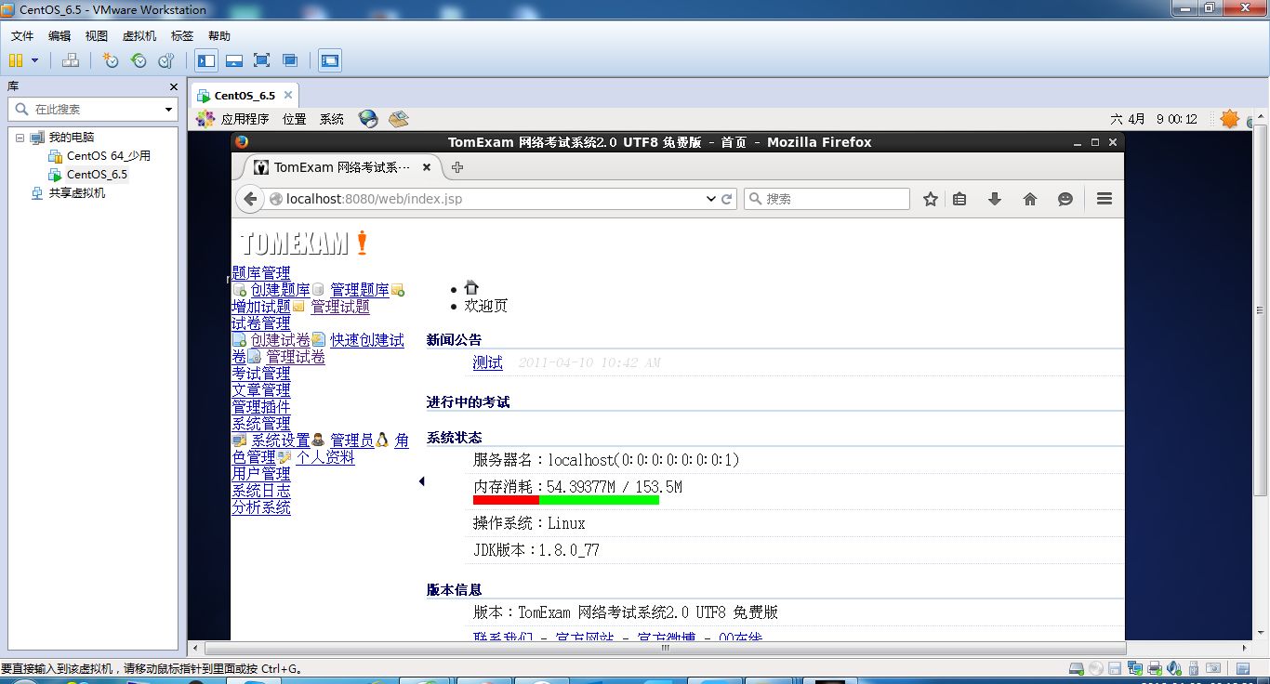Open the power options dropdown arrow beside pause
The width and height of the screenshot is (1270, 684).
pyautogui.click(x=35, y=60)
